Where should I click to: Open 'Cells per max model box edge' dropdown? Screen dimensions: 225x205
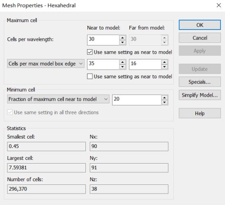click(46, 64)
